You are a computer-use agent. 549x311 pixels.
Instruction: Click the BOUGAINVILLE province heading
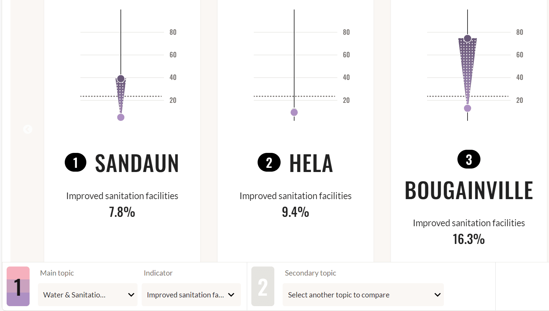pyautogui.click(x=469, y=190)
